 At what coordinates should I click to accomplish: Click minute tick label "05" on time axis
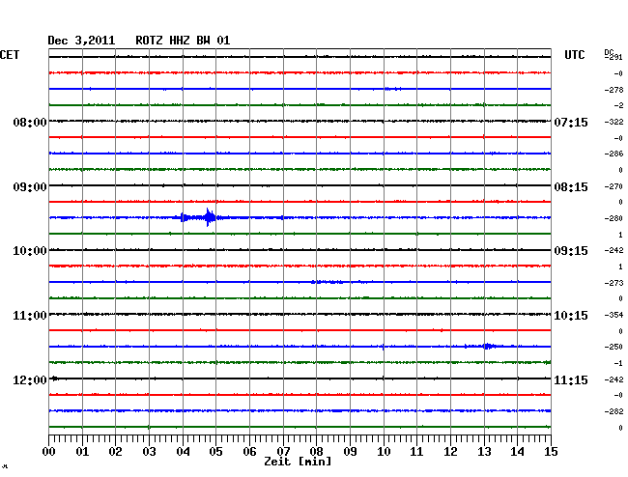pyautogui.click(x=215, y=452)
